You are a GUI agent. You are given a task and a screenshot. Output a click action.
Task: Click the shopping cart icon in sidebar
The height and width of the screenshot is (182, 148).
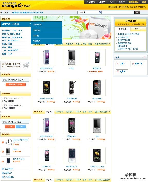tap(27, 65)
